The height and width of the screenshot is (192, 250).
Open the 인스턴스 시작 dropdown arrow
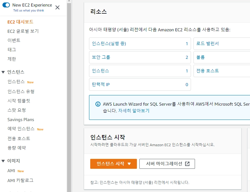129,164
